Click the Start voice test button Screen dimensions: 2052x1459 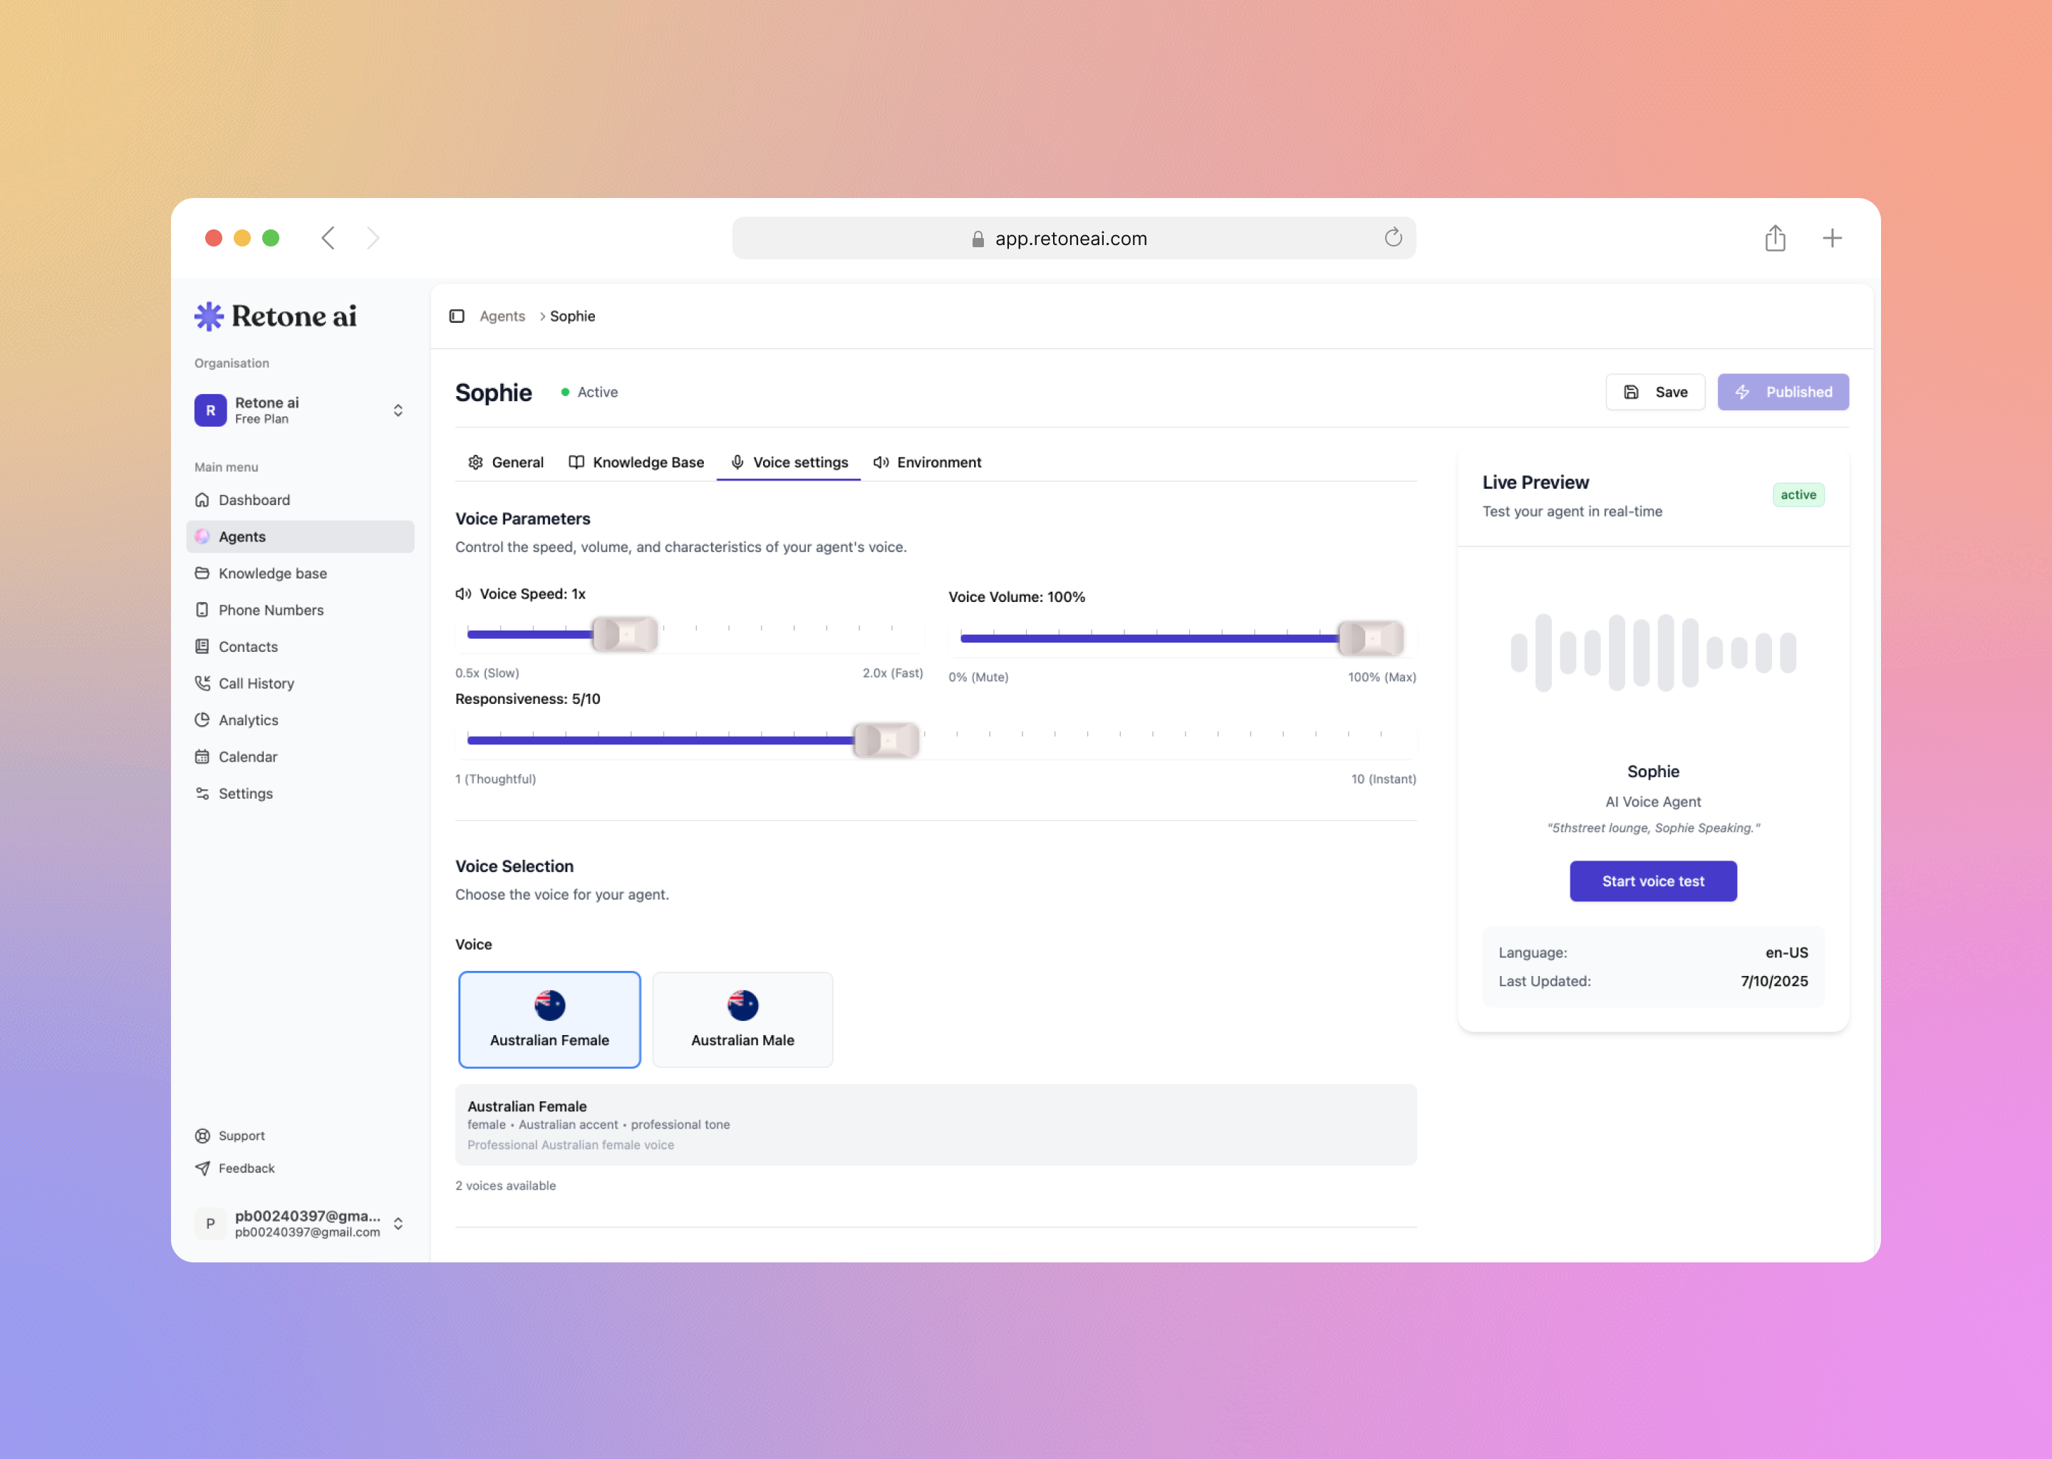[x=1652, y=881]
